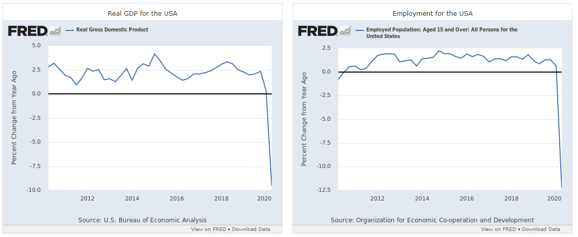Screen dimensions: 578x237
Task: Click the y-axis title of the Real GDP chart
Action: pyautogui.click(x=14, y=117)
